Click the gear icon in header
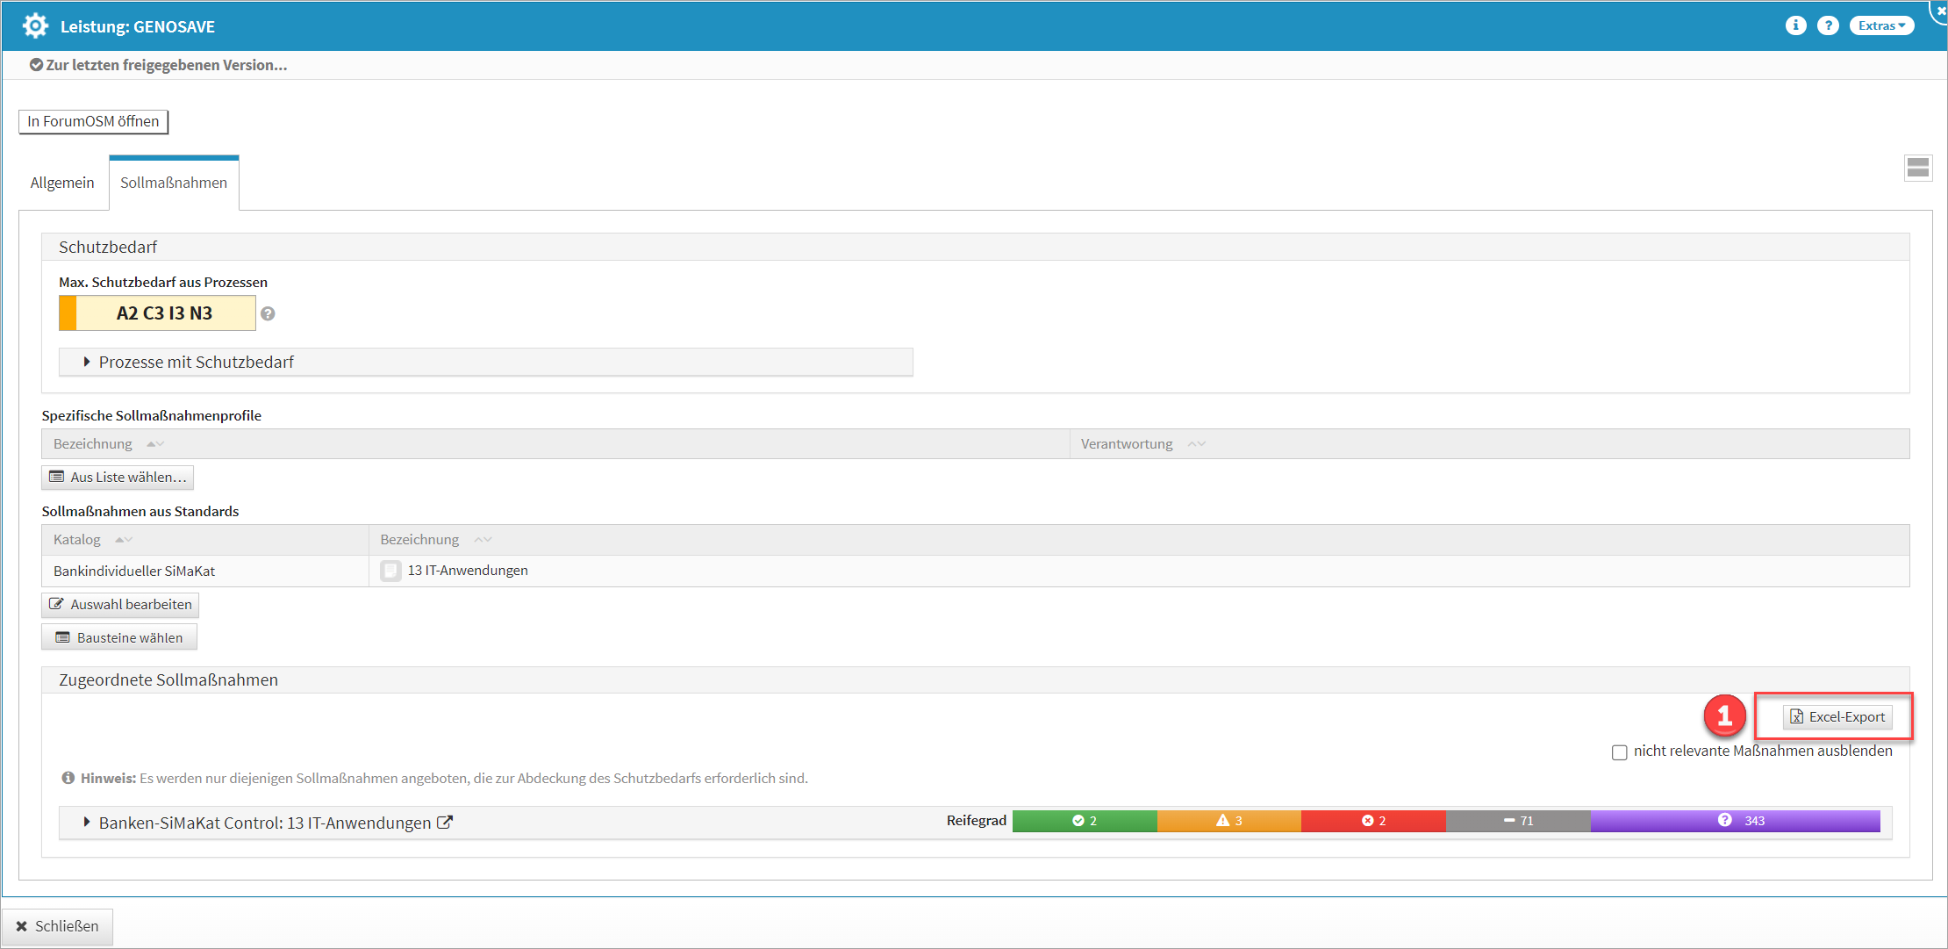This screenshot has width=1948, height=949. pos(35,25)
